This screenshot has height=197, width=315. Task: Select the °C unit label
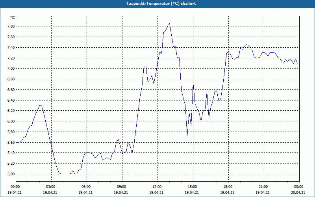tap(13, 18)
